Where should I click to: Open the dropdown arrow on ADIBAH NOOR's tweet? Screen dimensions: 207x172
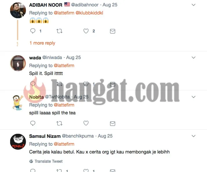193,5
